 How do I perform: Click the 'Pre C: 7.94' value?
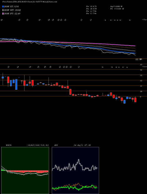[91, 14]
